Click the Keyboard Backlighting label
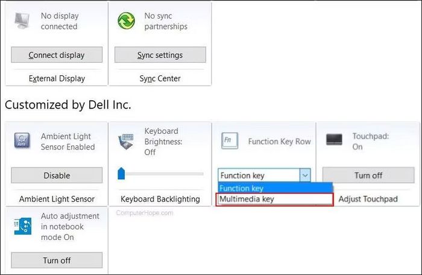Screen dimensions: 422x275 click(x=160, y=199)
